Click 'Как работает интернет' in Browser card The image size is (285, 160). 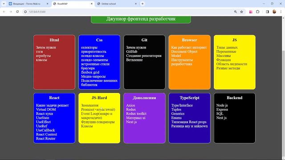(x=189, y=48)
